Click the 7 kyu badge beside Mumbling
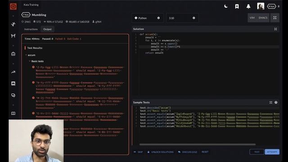The height and width of the screenshot is (162, 288). click(x=26, y=15)
